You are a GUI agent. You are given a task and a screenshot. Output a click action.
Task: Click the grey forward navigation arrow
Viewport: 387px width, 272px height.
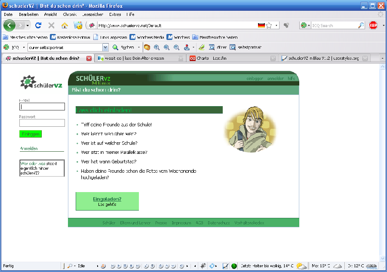pyautogui.click(x=21, y=25)
